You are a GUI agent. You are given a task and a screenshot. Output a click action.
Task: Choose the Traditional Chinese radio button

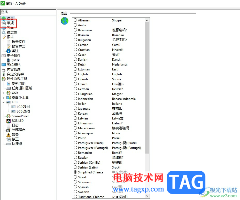coord(75,197)
